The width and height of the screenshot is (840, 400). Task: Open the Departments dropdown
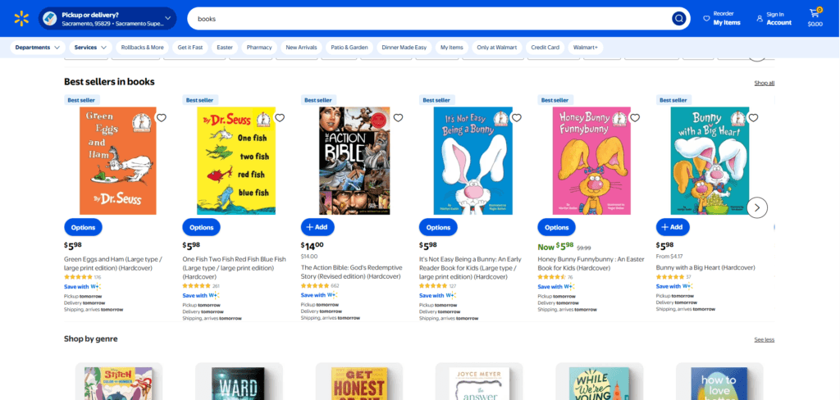pos(38,48)
